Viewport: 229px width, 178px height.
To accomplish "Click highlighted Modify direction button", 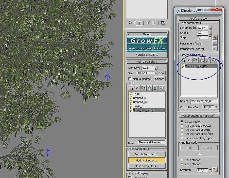I will tap(147, 160).
